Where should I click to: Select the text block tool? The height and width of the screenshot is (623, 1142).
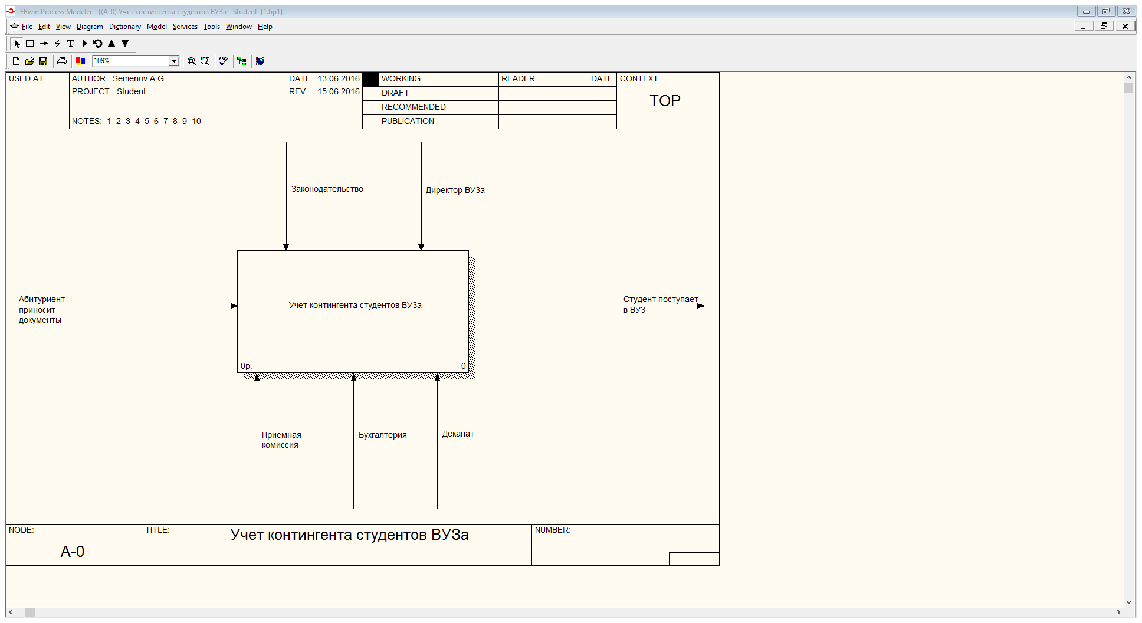coord(71,44)
